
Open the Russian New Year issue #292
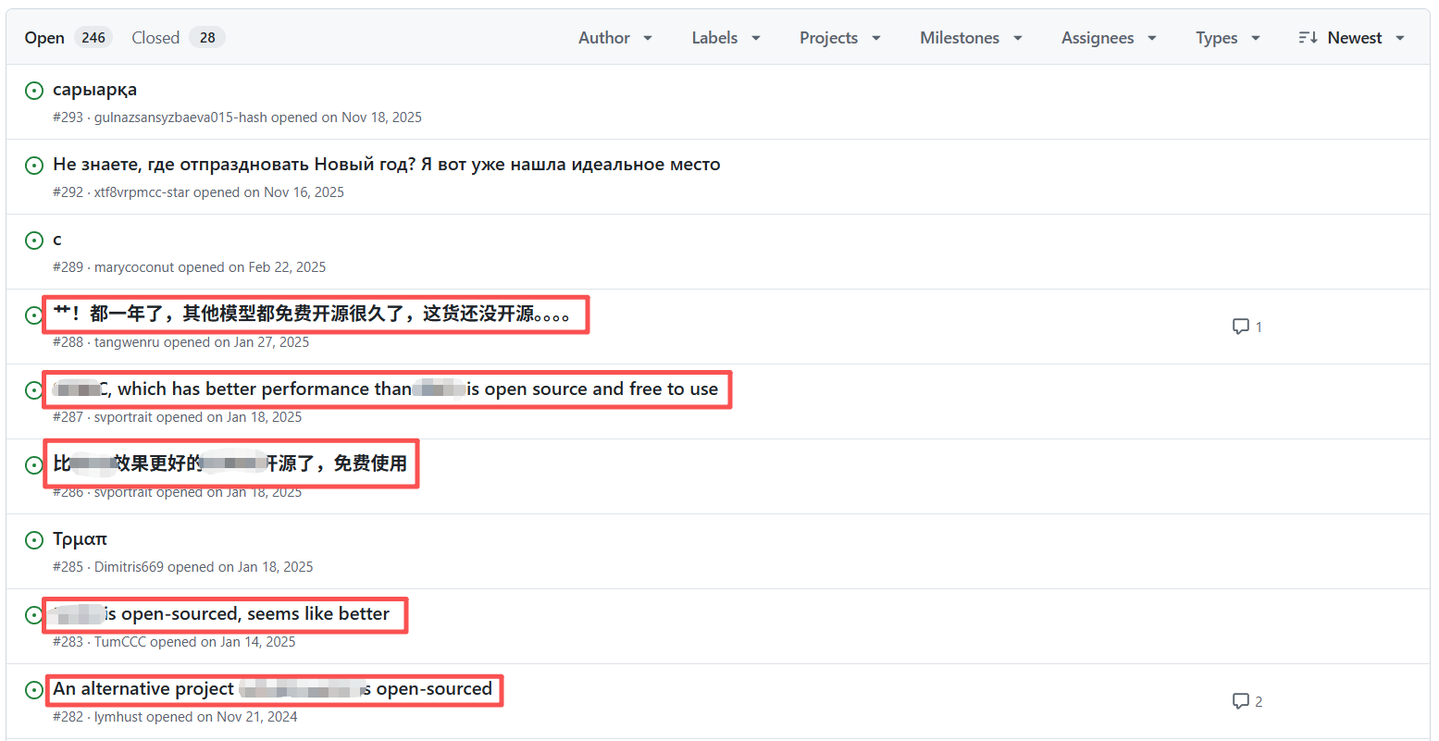pos(386,165)
